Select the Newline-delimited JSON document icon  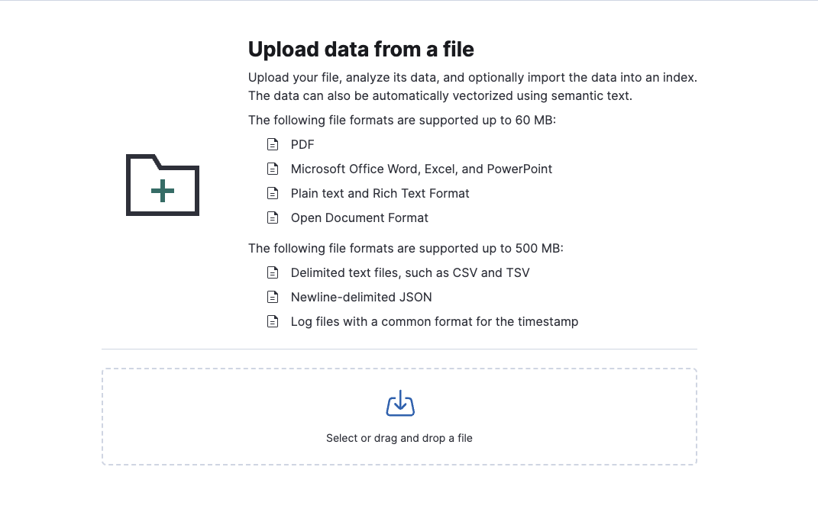point(273,297)
